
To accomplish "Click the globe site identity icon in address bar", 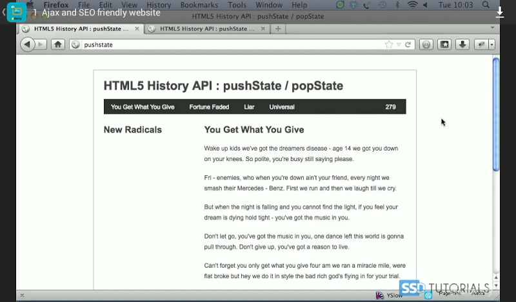I will [75, 44].
